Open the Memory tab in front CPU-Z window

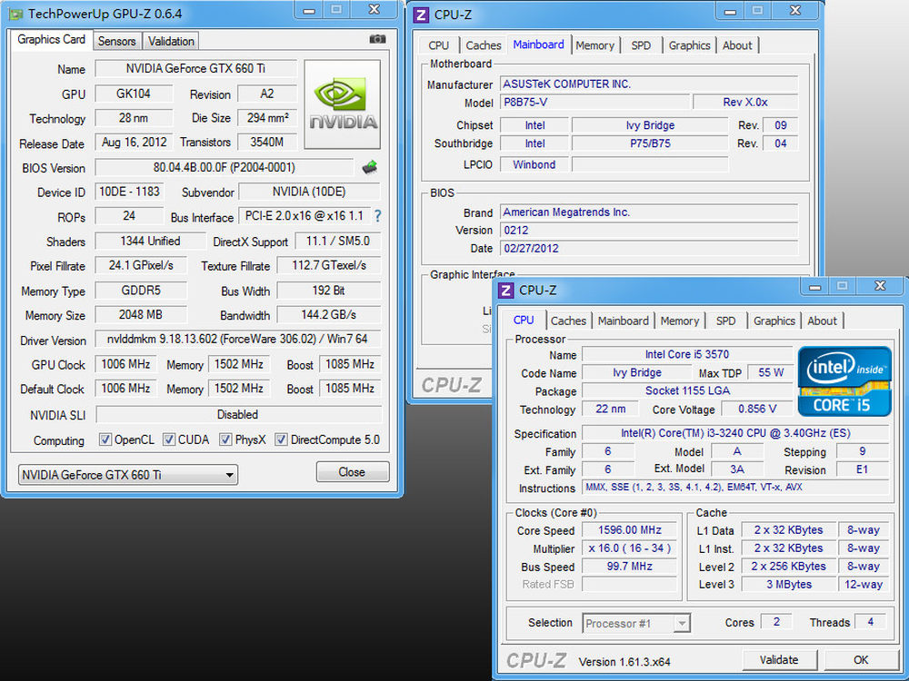(x=679, y=321)
